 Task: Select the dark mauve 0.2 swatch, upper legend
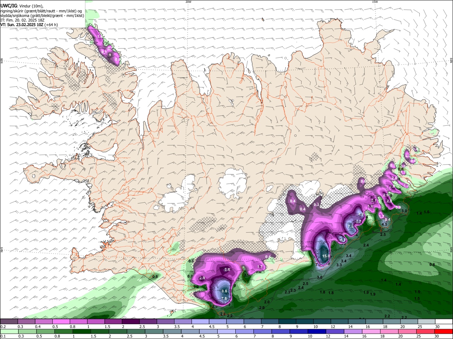(9, 321)
